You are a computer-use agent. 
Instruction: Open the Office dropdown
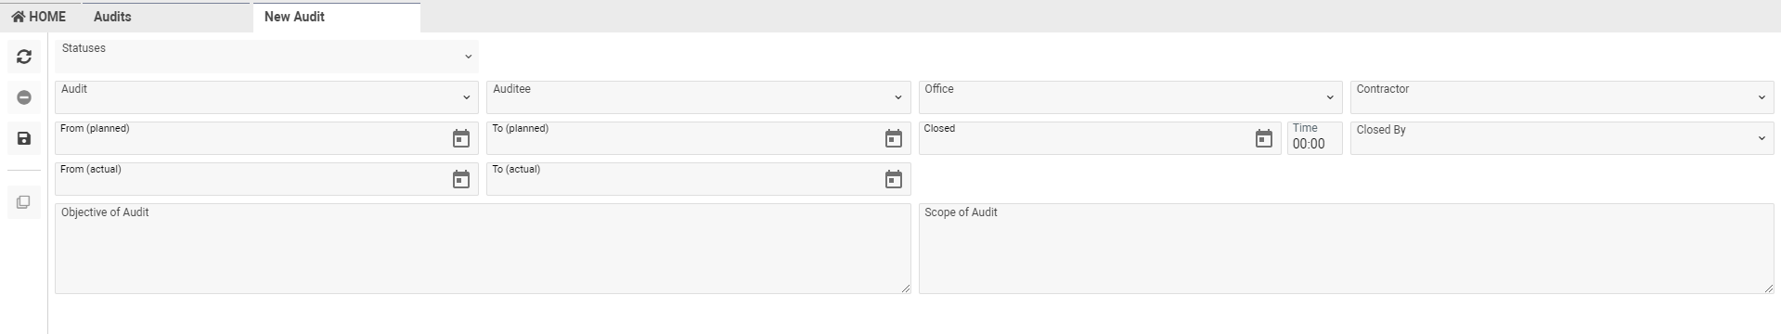[x=1130, y=97]
